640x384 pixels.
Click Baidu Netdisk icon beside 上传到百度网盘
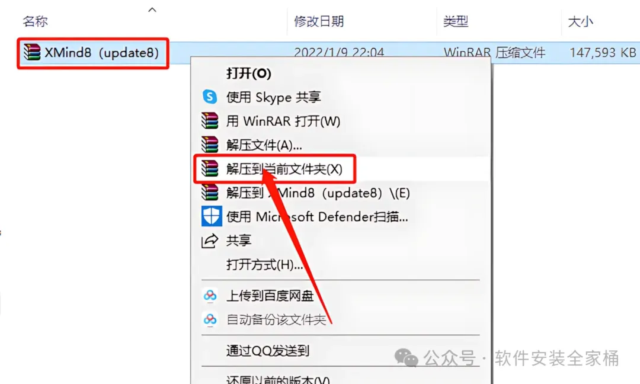210,296
